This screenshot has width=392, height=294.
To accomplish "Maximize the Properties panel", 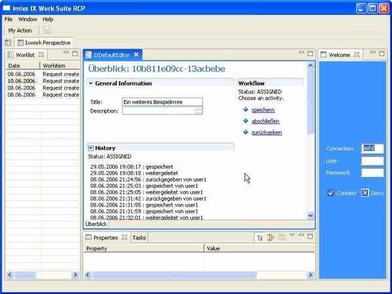I will (310, 237).
